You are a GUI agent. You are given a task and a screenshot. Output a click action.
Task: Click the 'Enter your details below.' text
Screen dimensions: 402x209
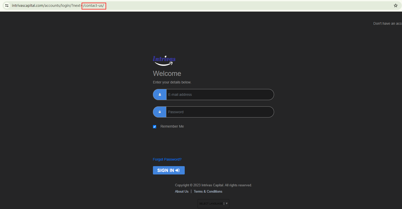tap(172, 82)
